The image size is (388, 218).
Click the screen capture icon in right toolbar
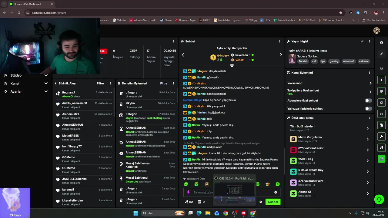point(381,69)
